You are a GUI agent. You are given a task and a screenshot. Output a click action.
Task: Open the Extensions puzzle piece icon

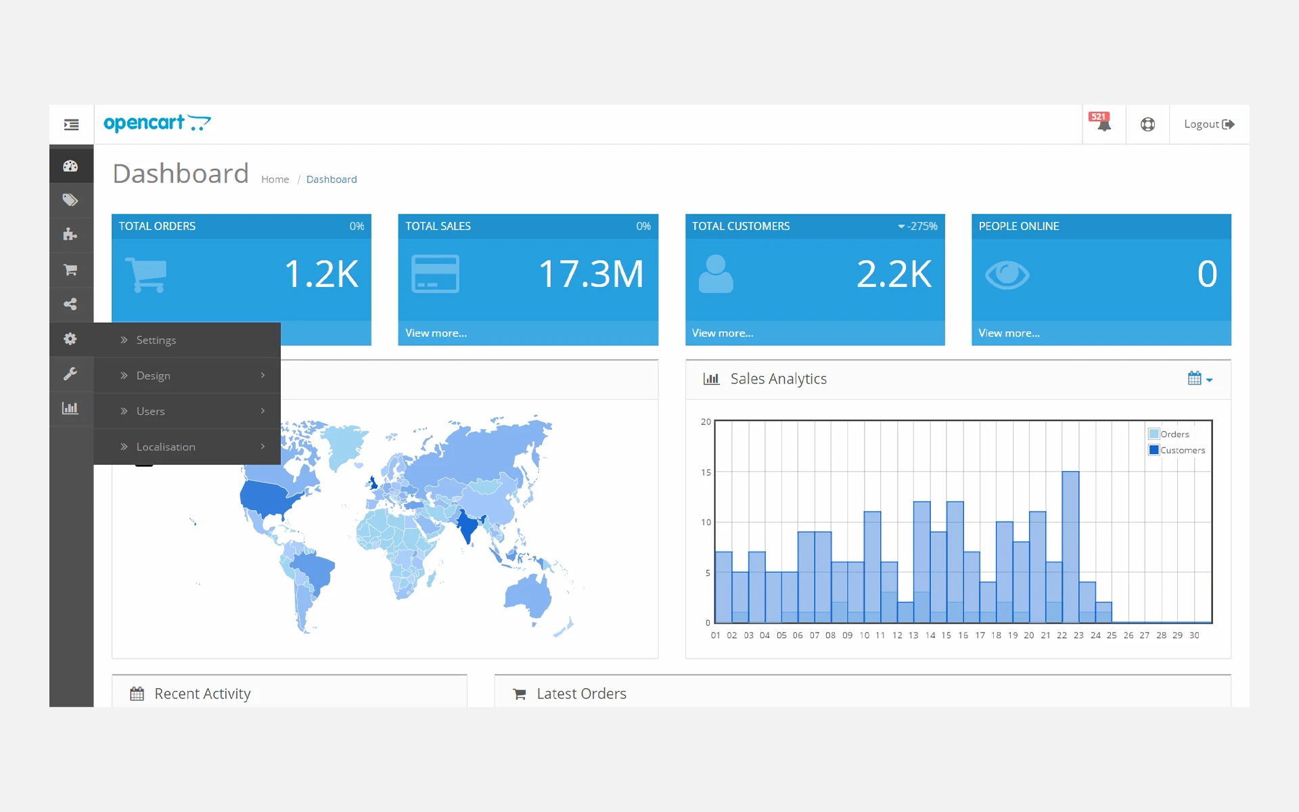[x=70, y=235]
